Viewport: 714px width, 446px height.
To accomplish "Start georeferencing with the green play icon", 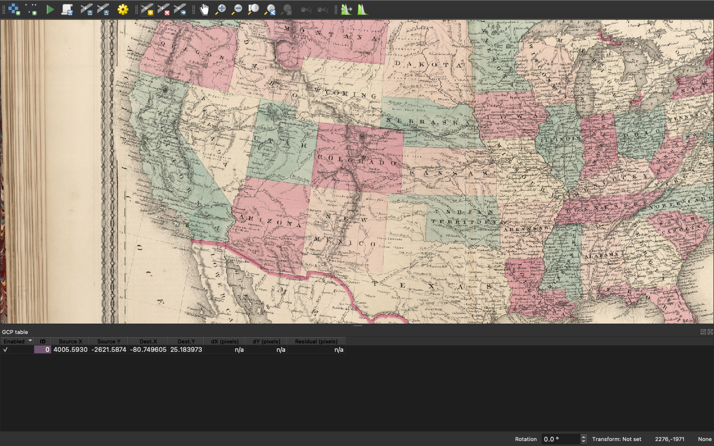I will [x=50, y=9].
